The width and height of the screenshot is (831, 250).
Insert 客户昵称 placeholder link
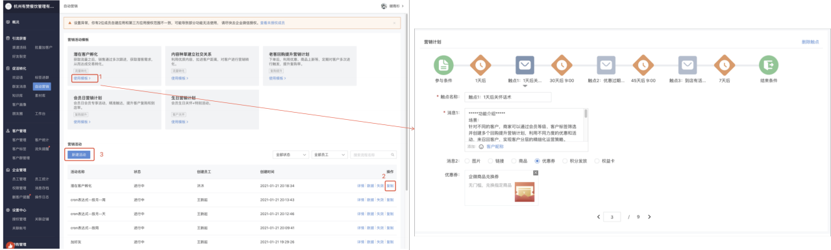click(495, 146)
